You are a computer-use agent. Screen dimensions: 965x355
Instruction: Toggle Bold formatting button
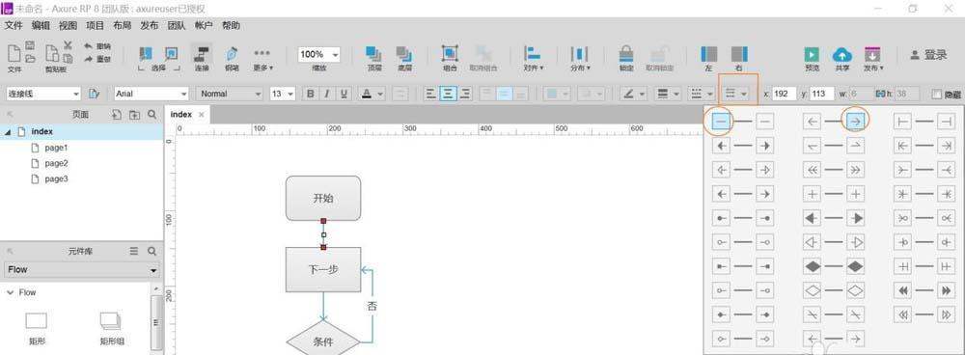coord(311,94)
